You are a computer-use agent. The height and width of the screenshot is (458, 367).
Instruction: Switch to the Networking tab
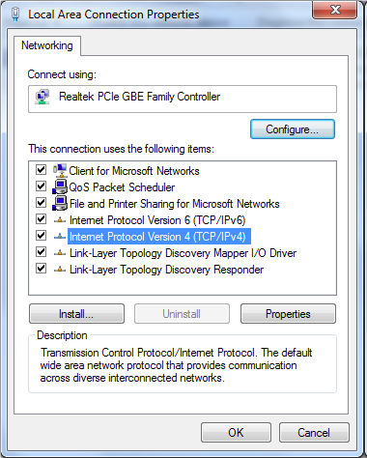pyautogui.click(x=47, y=45)
